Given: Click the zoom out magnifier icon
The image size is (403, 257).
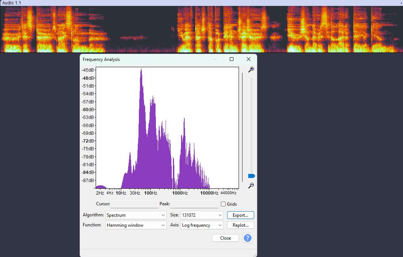Looking at the screenshot, I should tap(251, 185).
